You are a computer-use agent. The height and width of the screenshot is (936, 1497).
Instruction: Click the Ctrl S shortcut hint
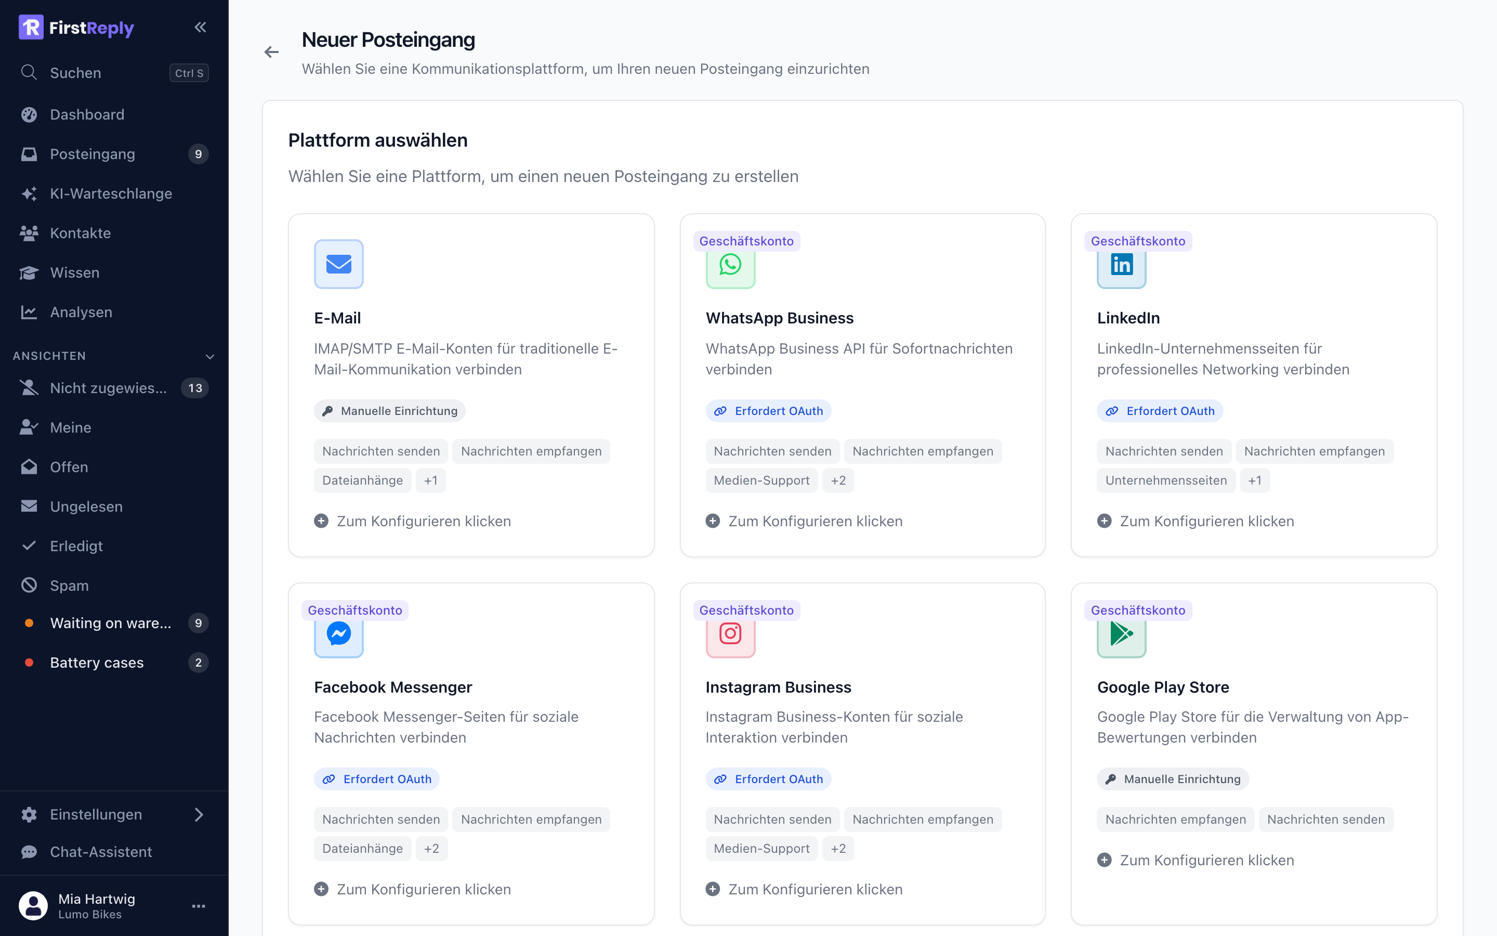[189, 73]
